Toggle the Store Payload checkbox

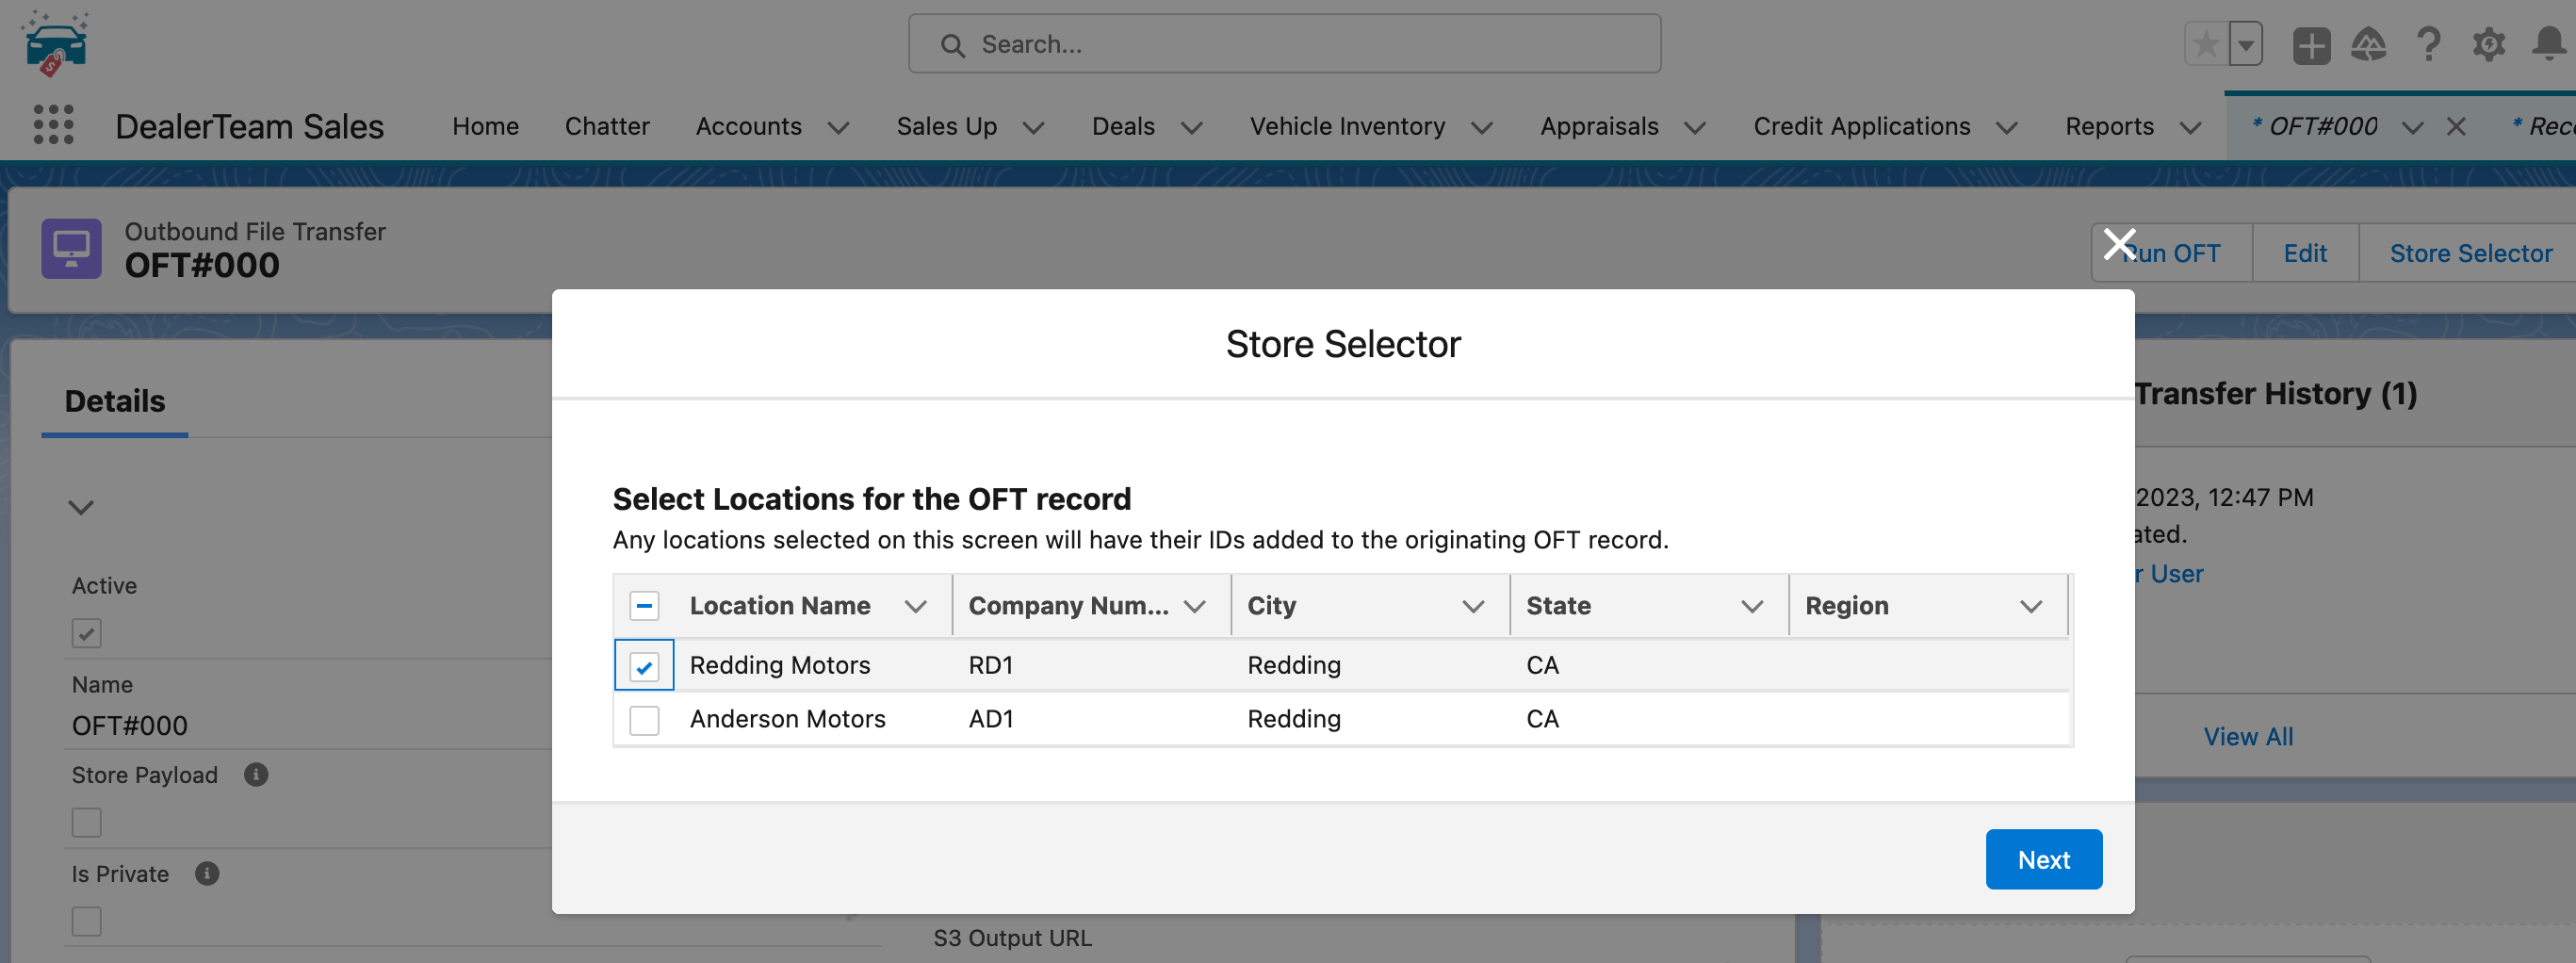pyautogui.click(x=87, y=822)
